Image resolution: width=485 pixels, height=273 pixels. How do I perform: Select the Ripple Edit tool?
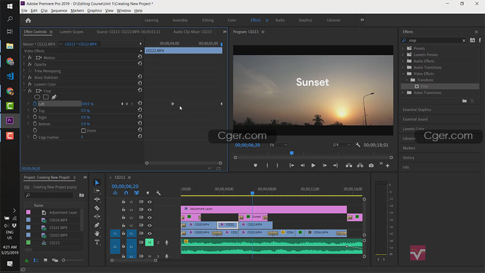point(97,199)
